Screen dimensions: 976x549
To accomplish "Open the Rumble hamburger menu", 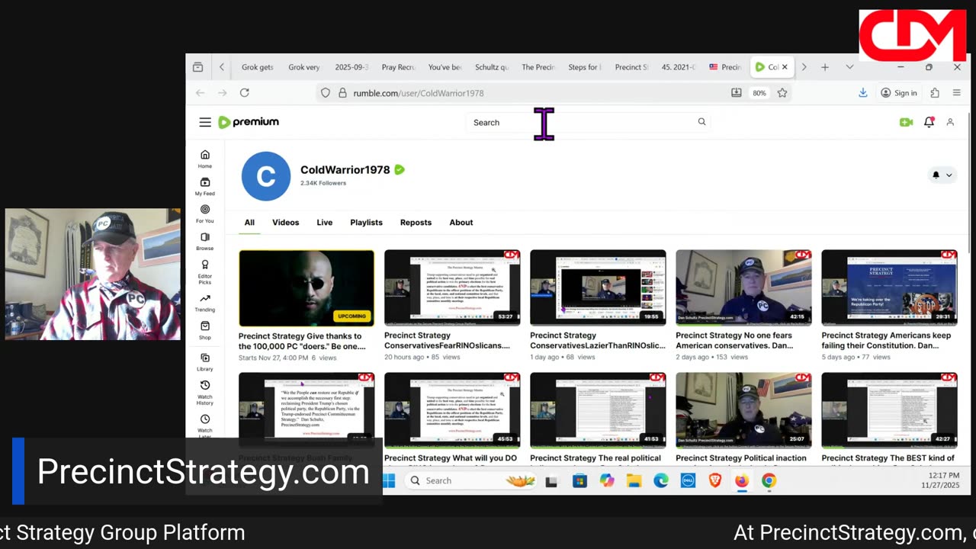I will click(x=204, y=122).
